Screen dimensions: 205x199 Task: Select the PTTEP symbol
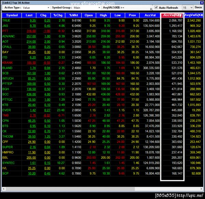click(x=7, y=84)
